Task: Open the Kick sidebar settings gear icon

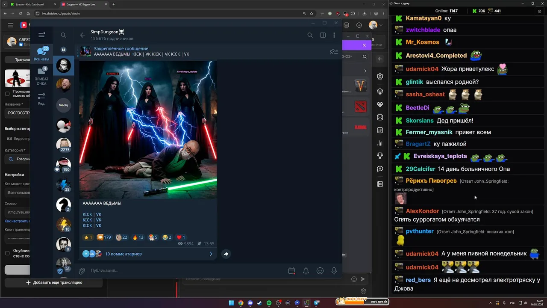Action: [380, 77]
